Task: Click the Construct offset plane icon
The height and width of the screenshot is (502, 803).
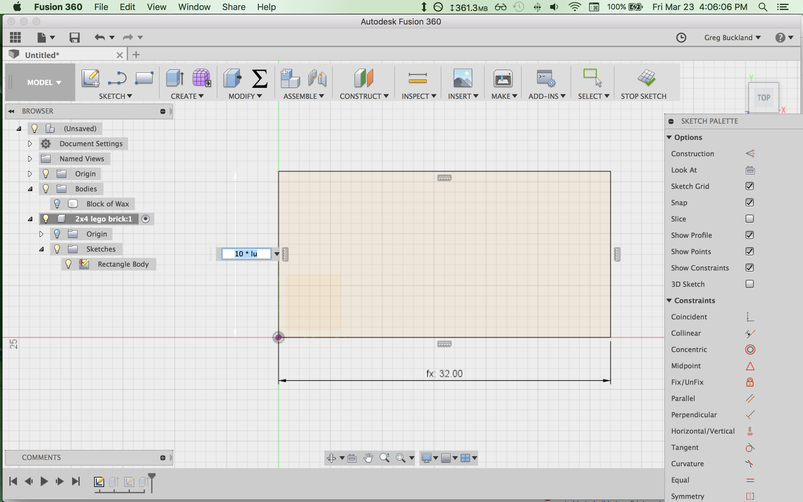Action: click(x=364, y=78)
